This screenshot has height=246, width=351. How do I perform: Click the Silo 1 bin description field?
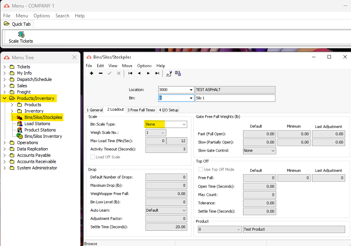(235, 98)
